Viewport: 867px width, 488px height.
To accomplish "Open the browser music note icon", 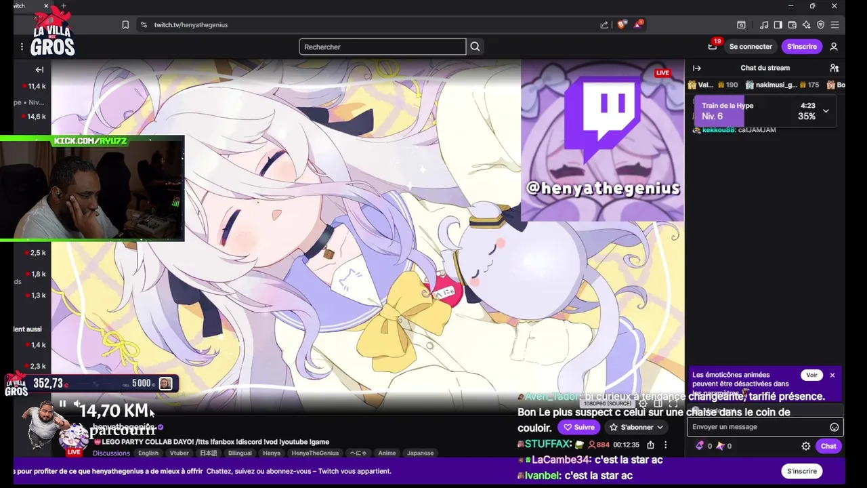I will tap(764, 25).
